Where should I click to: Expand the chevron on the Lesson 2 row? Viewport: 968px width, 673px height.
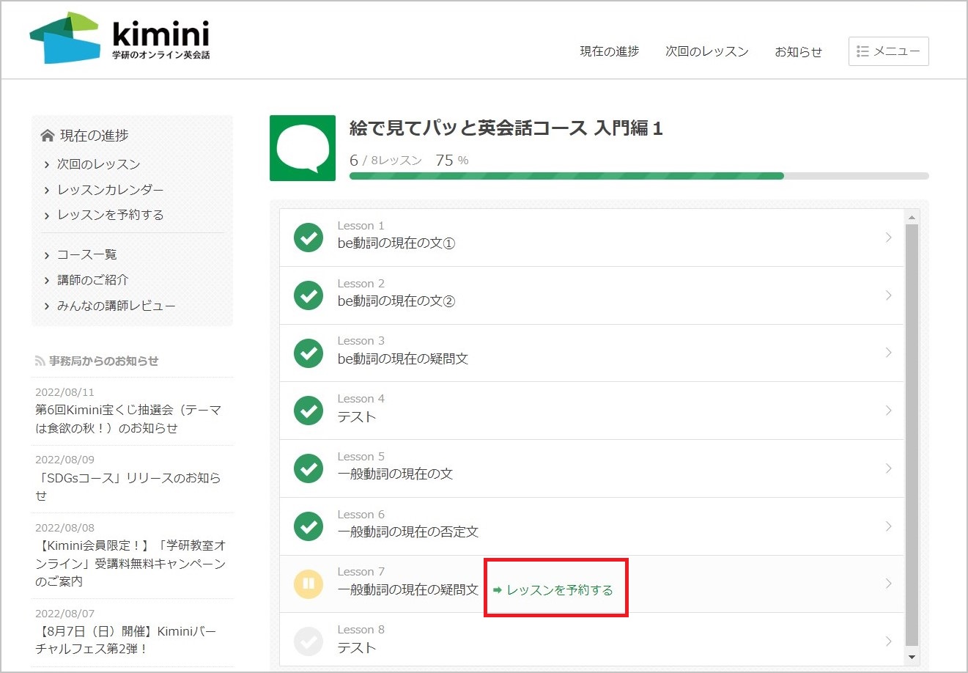click(x=889, y=295)
